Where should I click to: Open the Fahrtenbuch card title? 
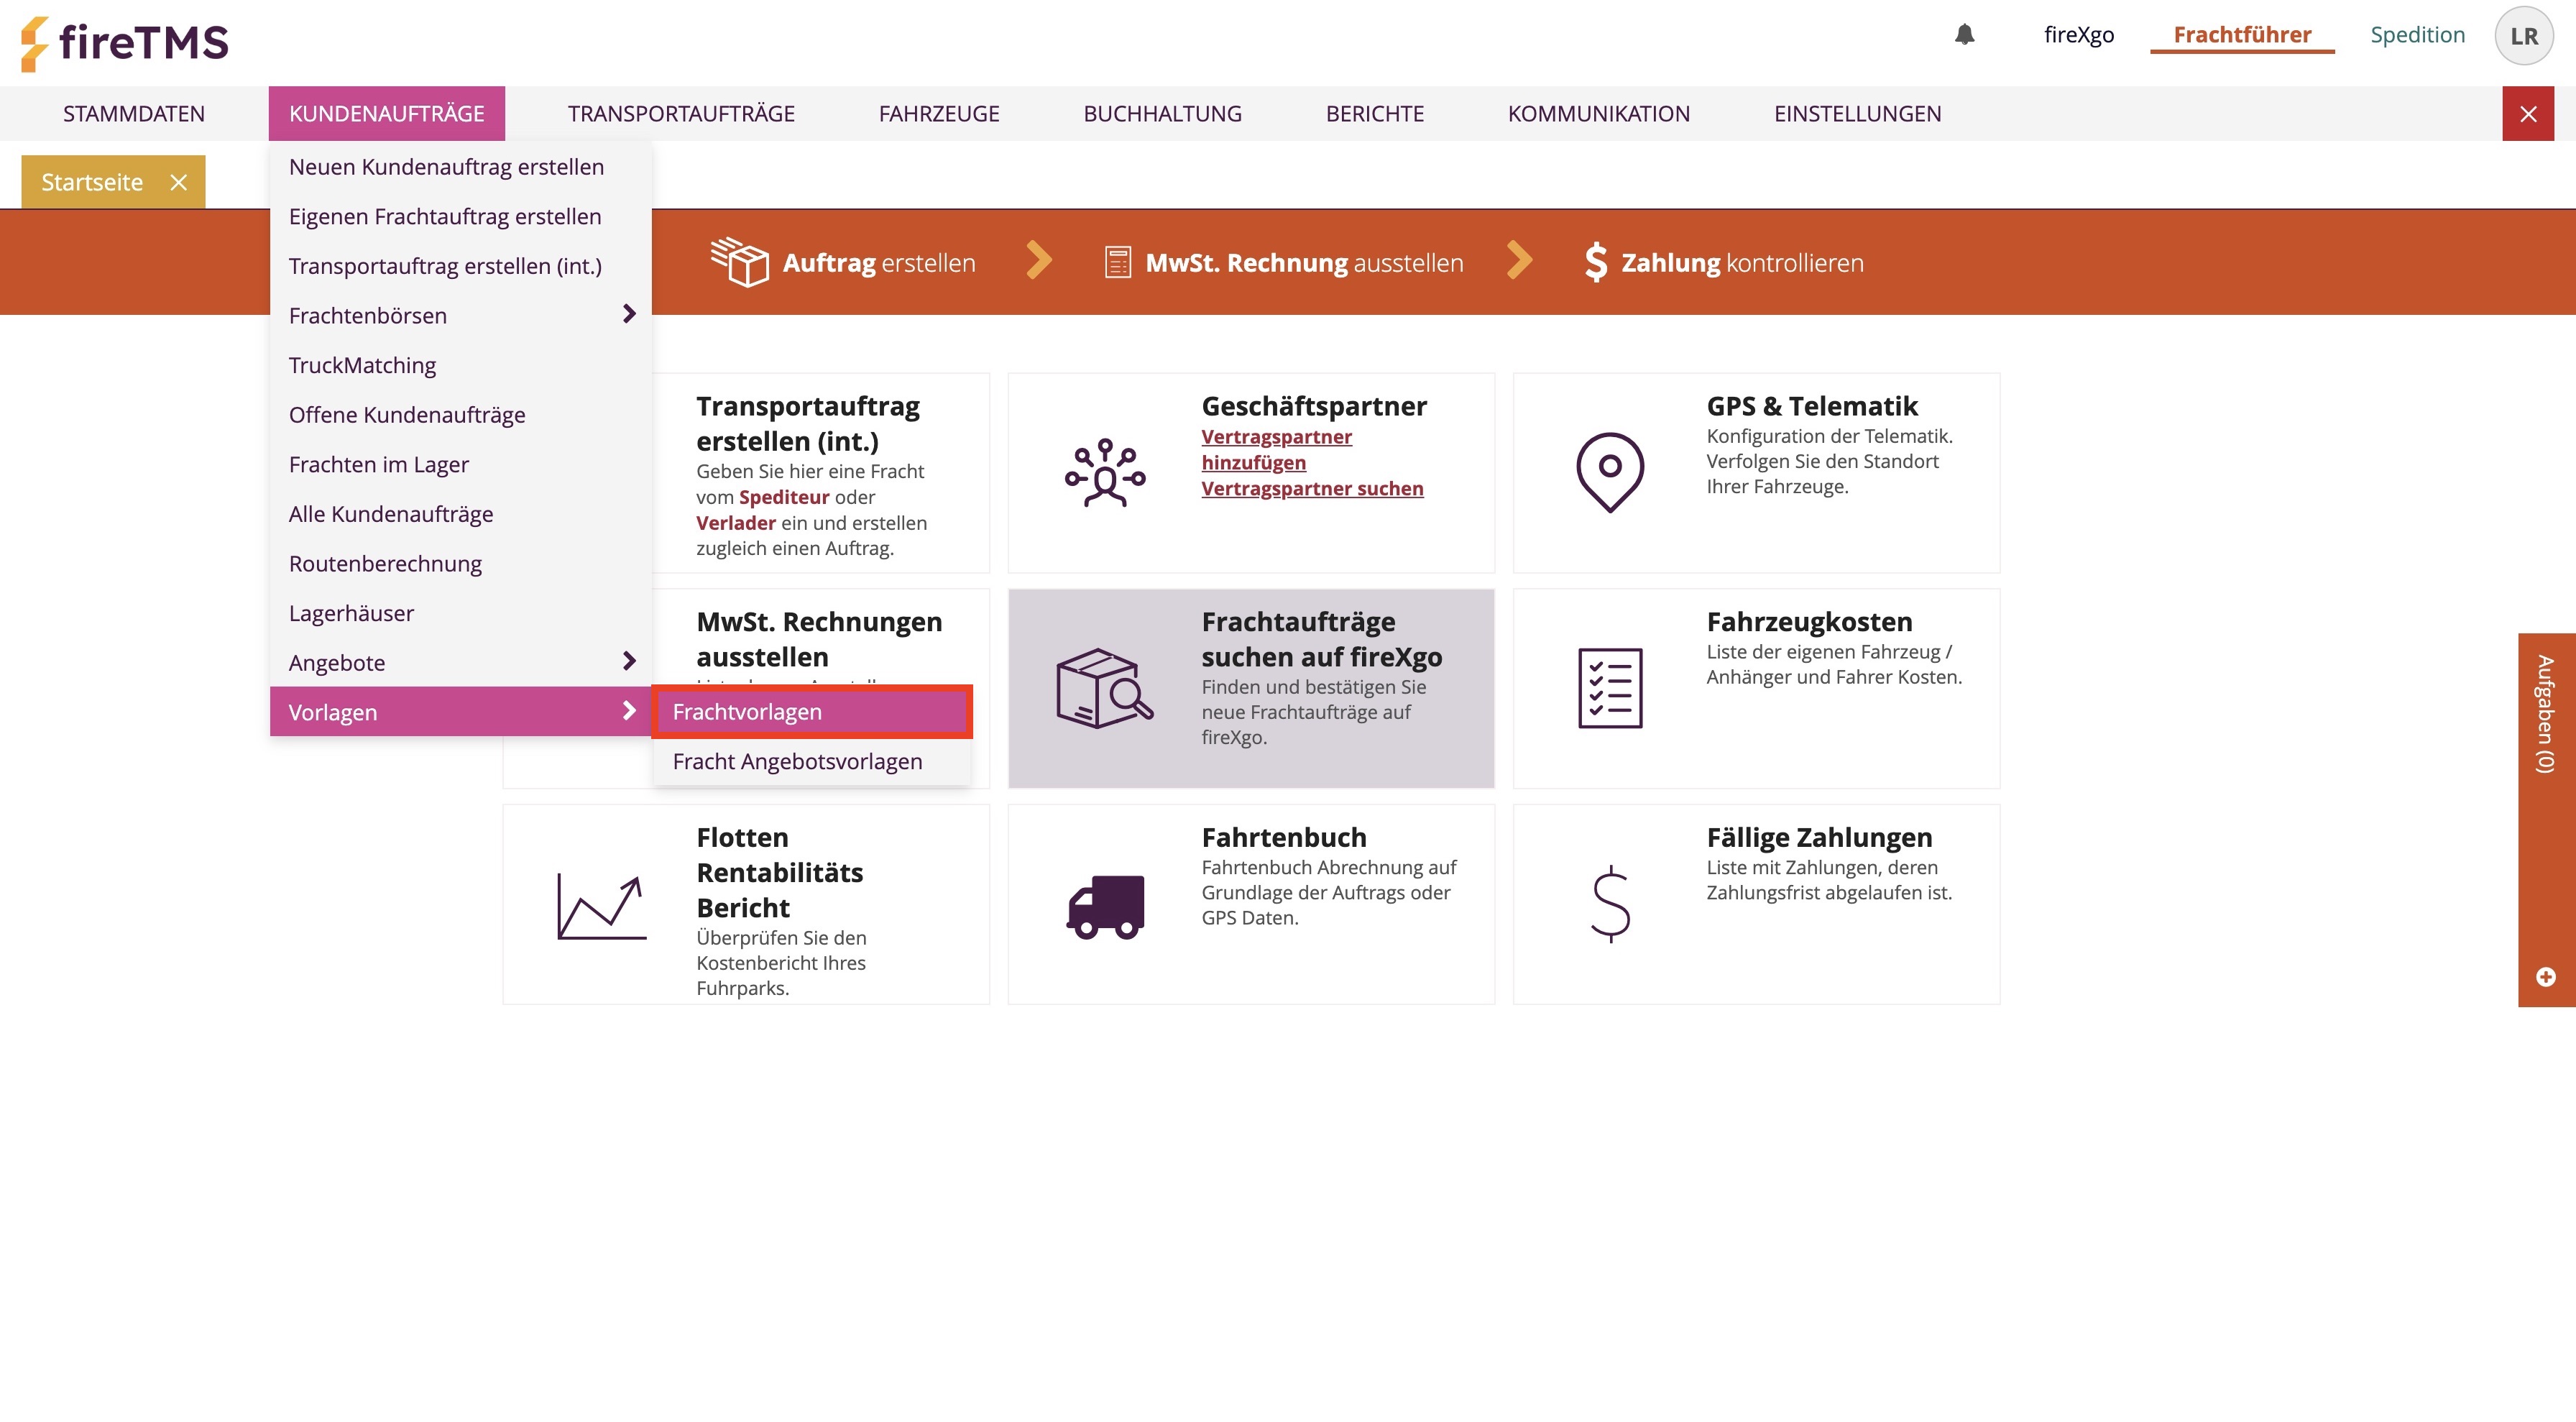tap(1284, 837)
